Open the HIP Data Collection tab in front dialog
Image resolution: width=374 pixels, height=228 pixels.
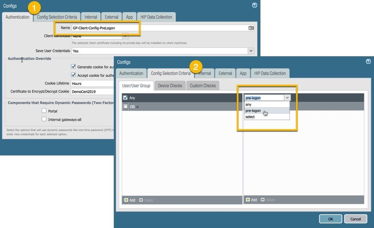[270, 73]
